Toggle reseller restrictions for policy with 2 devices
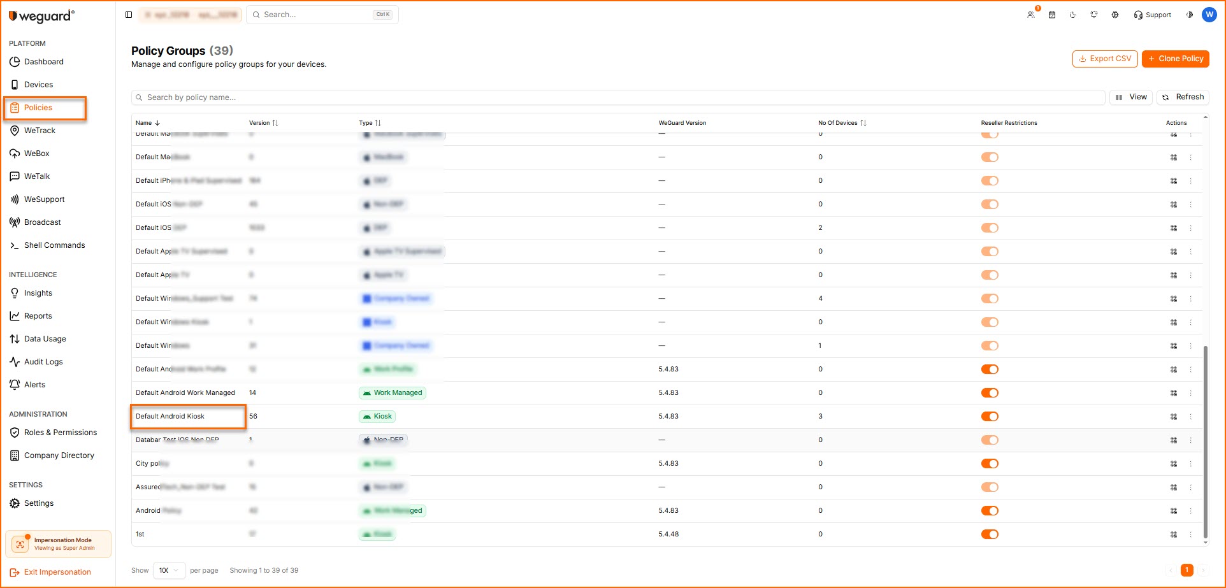 coord(990,228)
